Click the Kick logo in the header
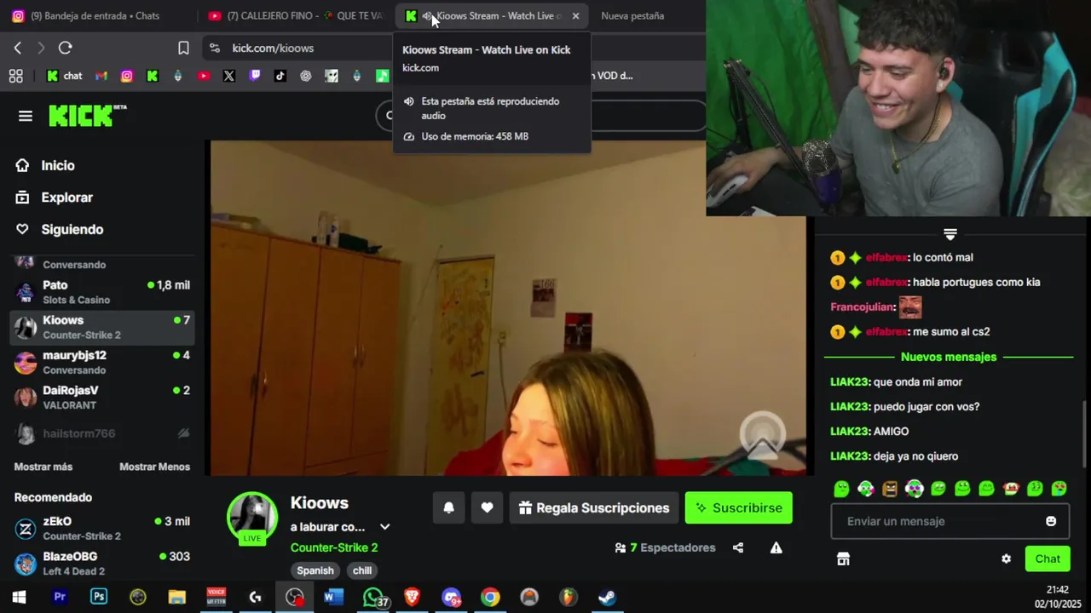The width and height of the screenshot is (1091, 613). point(87,116)
